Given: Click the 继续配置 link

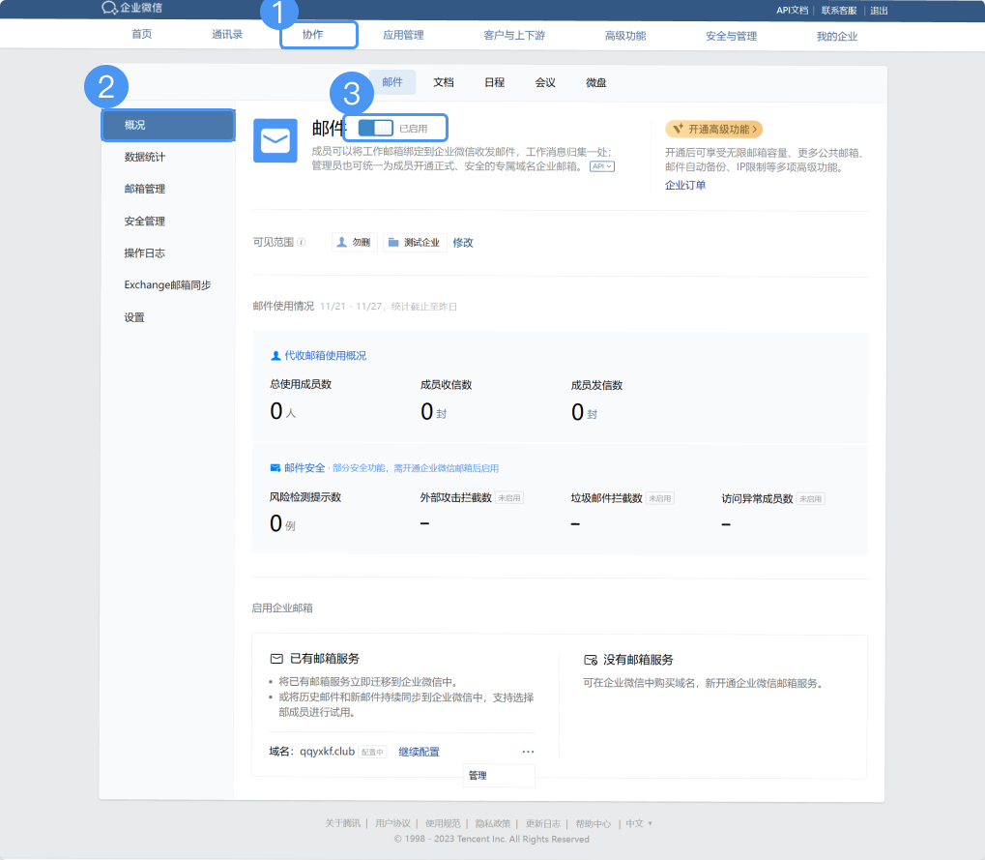Looking at the screenshot, I should tap(419, 752).
